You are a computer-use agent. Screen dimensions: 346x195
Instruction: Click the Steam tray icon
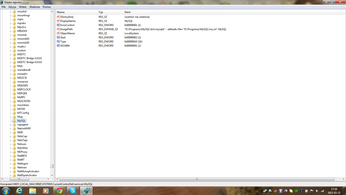click(265, 191)
